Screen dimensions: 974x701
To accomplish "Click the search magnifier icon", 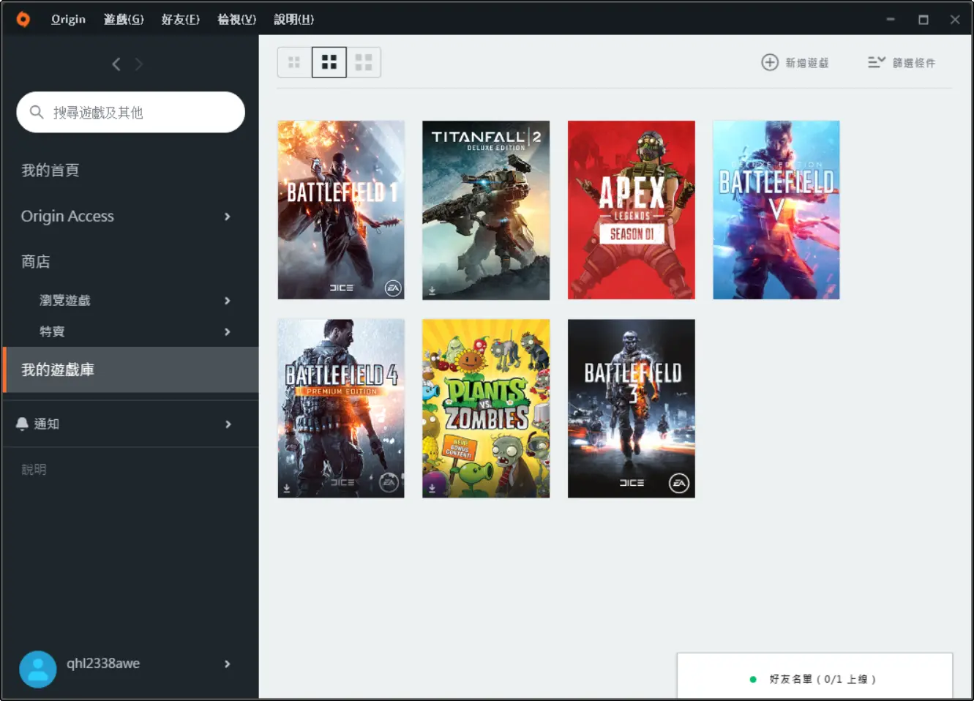I will (37, 112).
